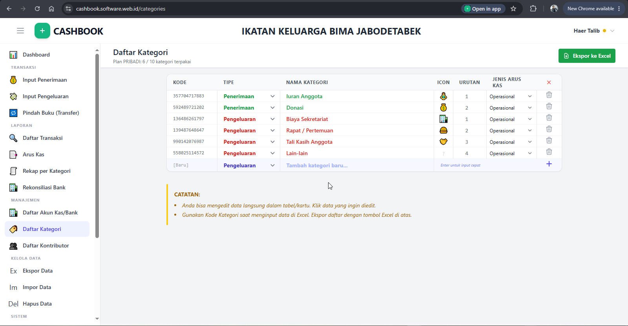Open Pindah Buku (Transfer) page

tap(47, 113)
